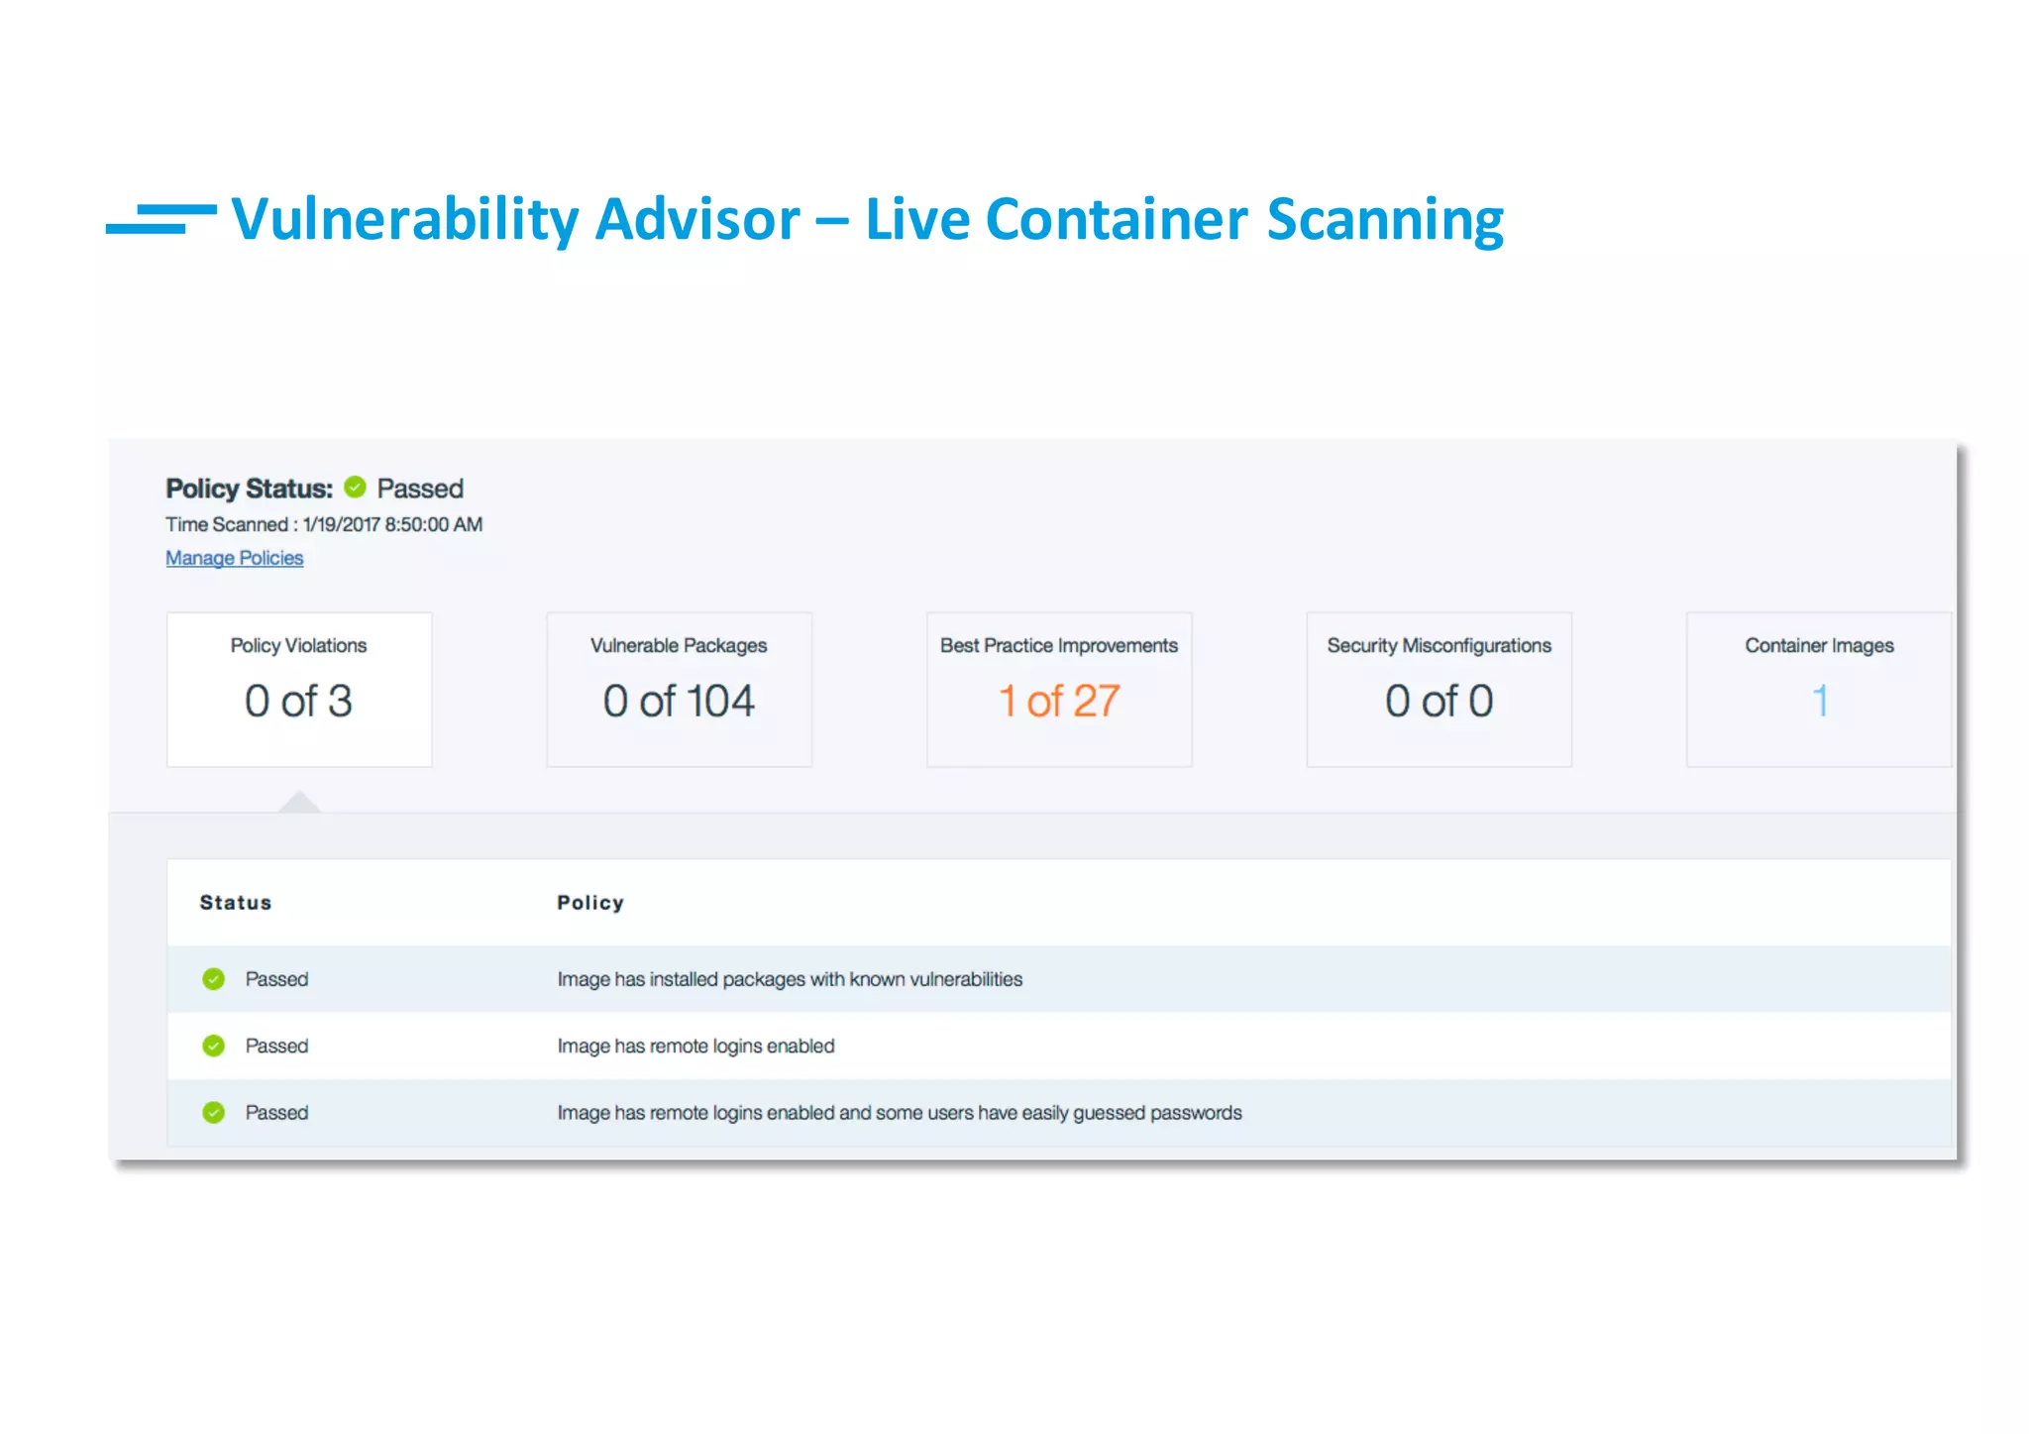
Task: Select the Vulnerable Packages card
Action: coord(680,690)
